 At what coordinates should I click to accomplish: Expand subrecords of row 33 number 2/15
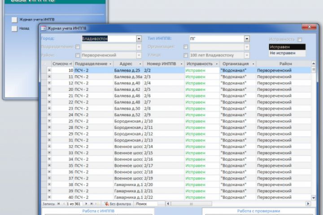pyautogui.click(x=49, y=153)
